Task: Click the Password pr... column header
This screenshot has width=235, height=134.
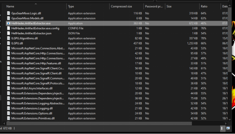Action: point(154,7)
